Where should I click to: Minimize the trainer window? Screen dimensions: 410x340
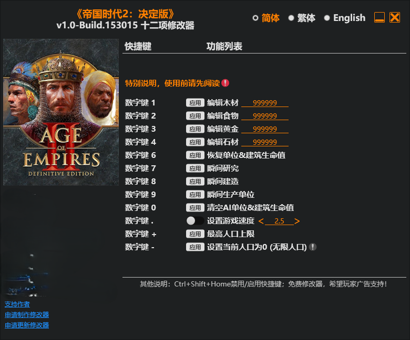point(379,17)
